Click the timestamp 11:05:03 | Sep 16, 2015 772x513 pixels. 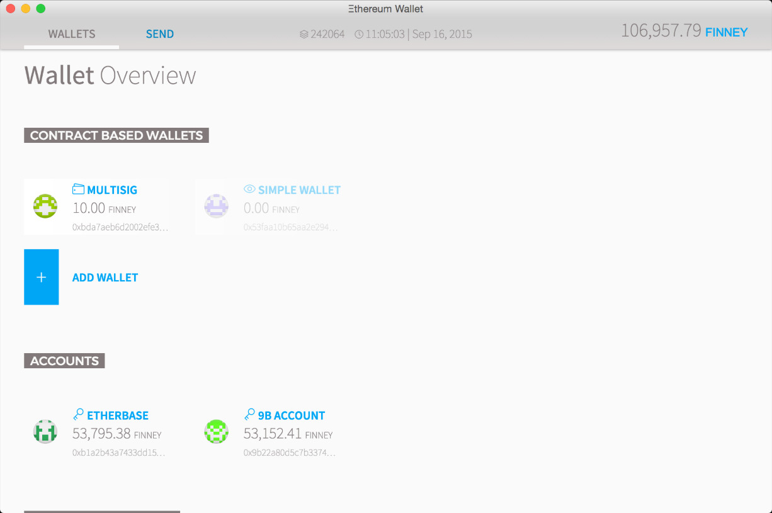tap(419, 34)
